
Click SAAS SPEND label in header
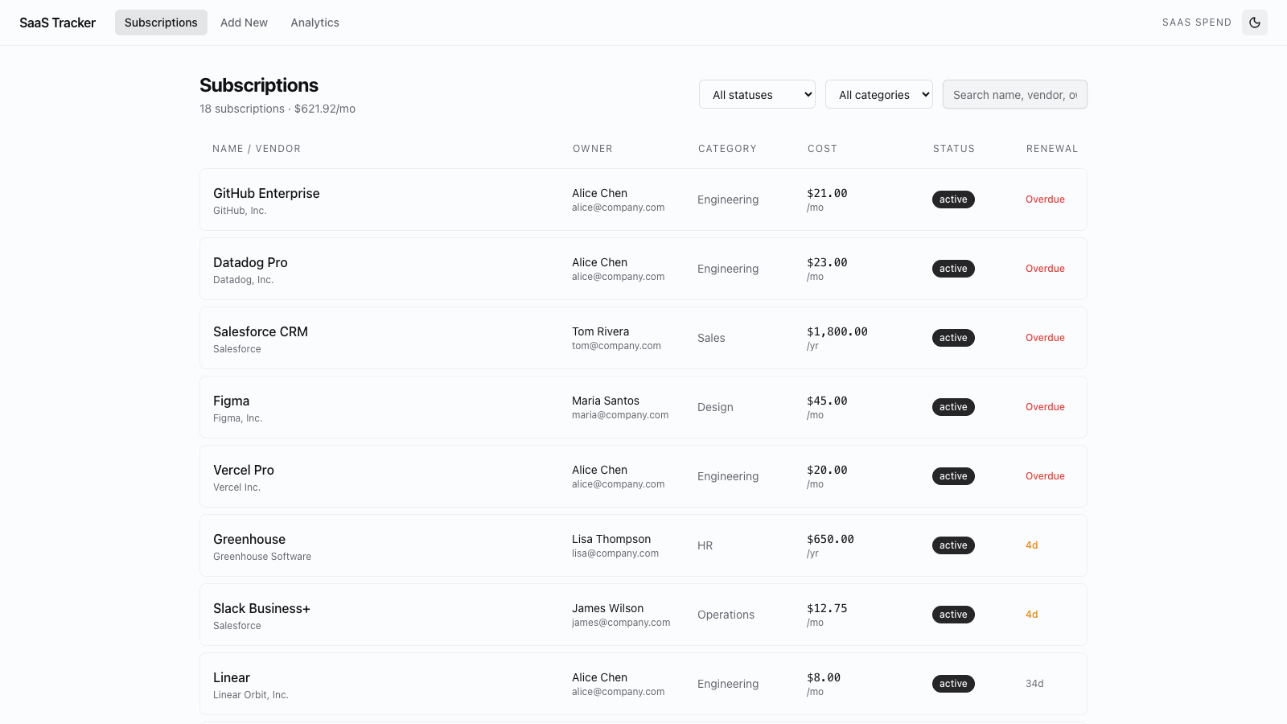click(x=1197, y=23)
